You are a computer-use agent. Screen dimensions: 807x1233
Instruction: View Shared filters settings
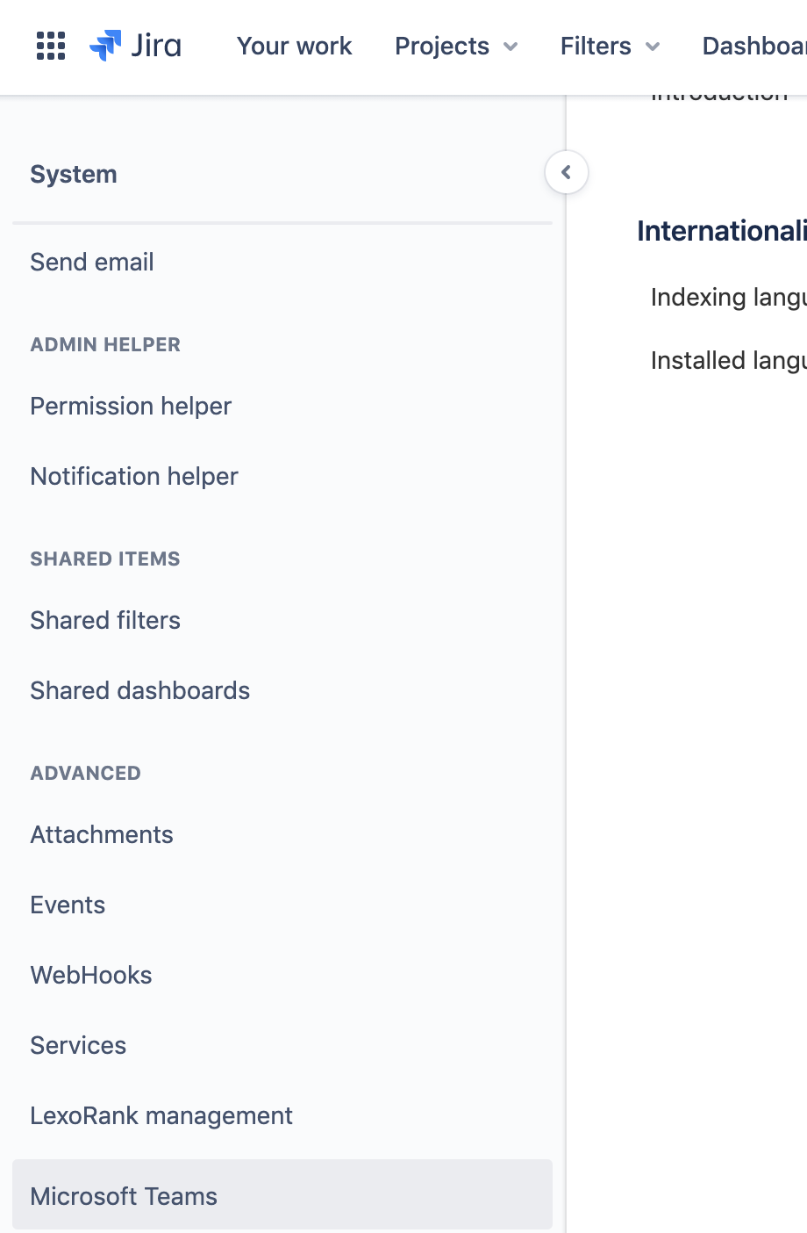pyautogui.click(x=104, y=620)
